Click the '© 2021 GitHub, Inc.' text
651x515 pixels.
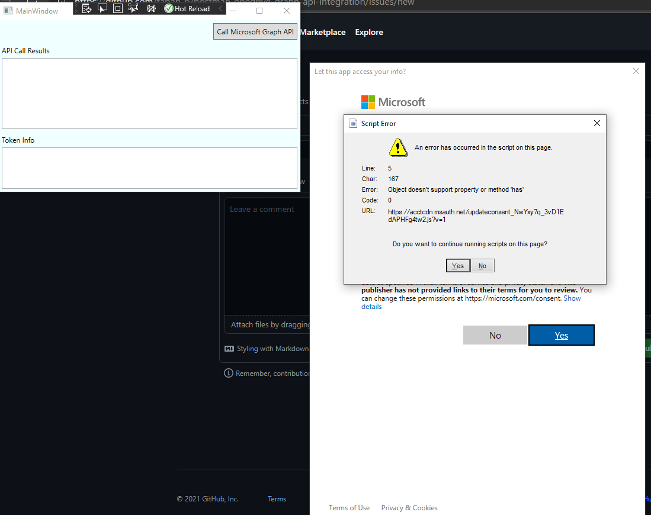[207, 499]
